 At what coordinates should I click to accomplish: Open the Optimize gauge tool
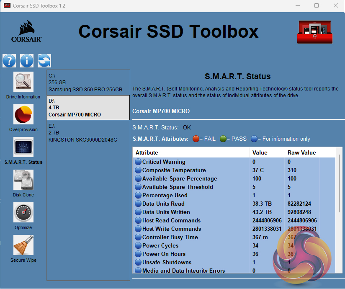pos(23,213)
